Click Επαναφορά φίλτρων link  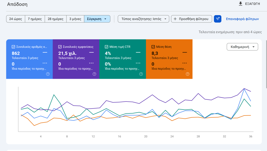point(242,19)
